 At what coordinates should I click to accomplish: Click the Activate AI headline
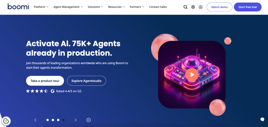pos(73,48)
